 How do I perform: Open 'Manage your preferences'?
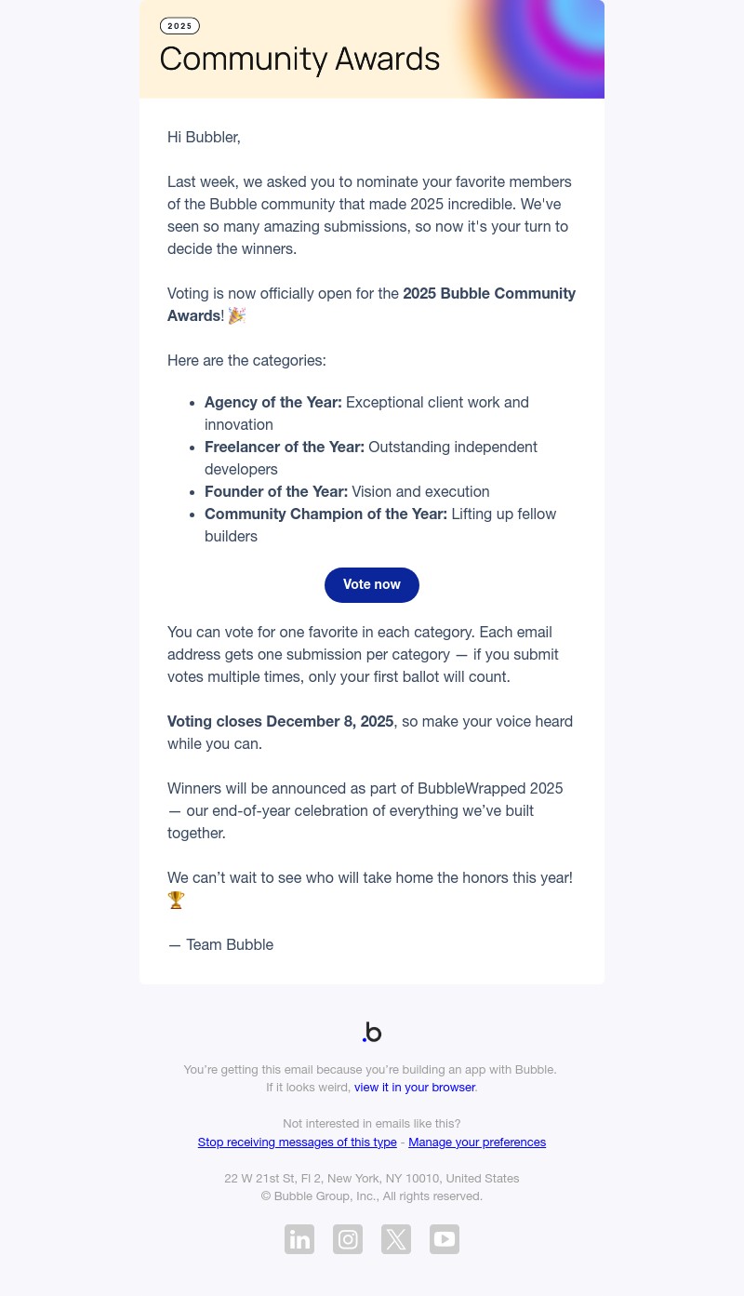[x=477, y=1142]
